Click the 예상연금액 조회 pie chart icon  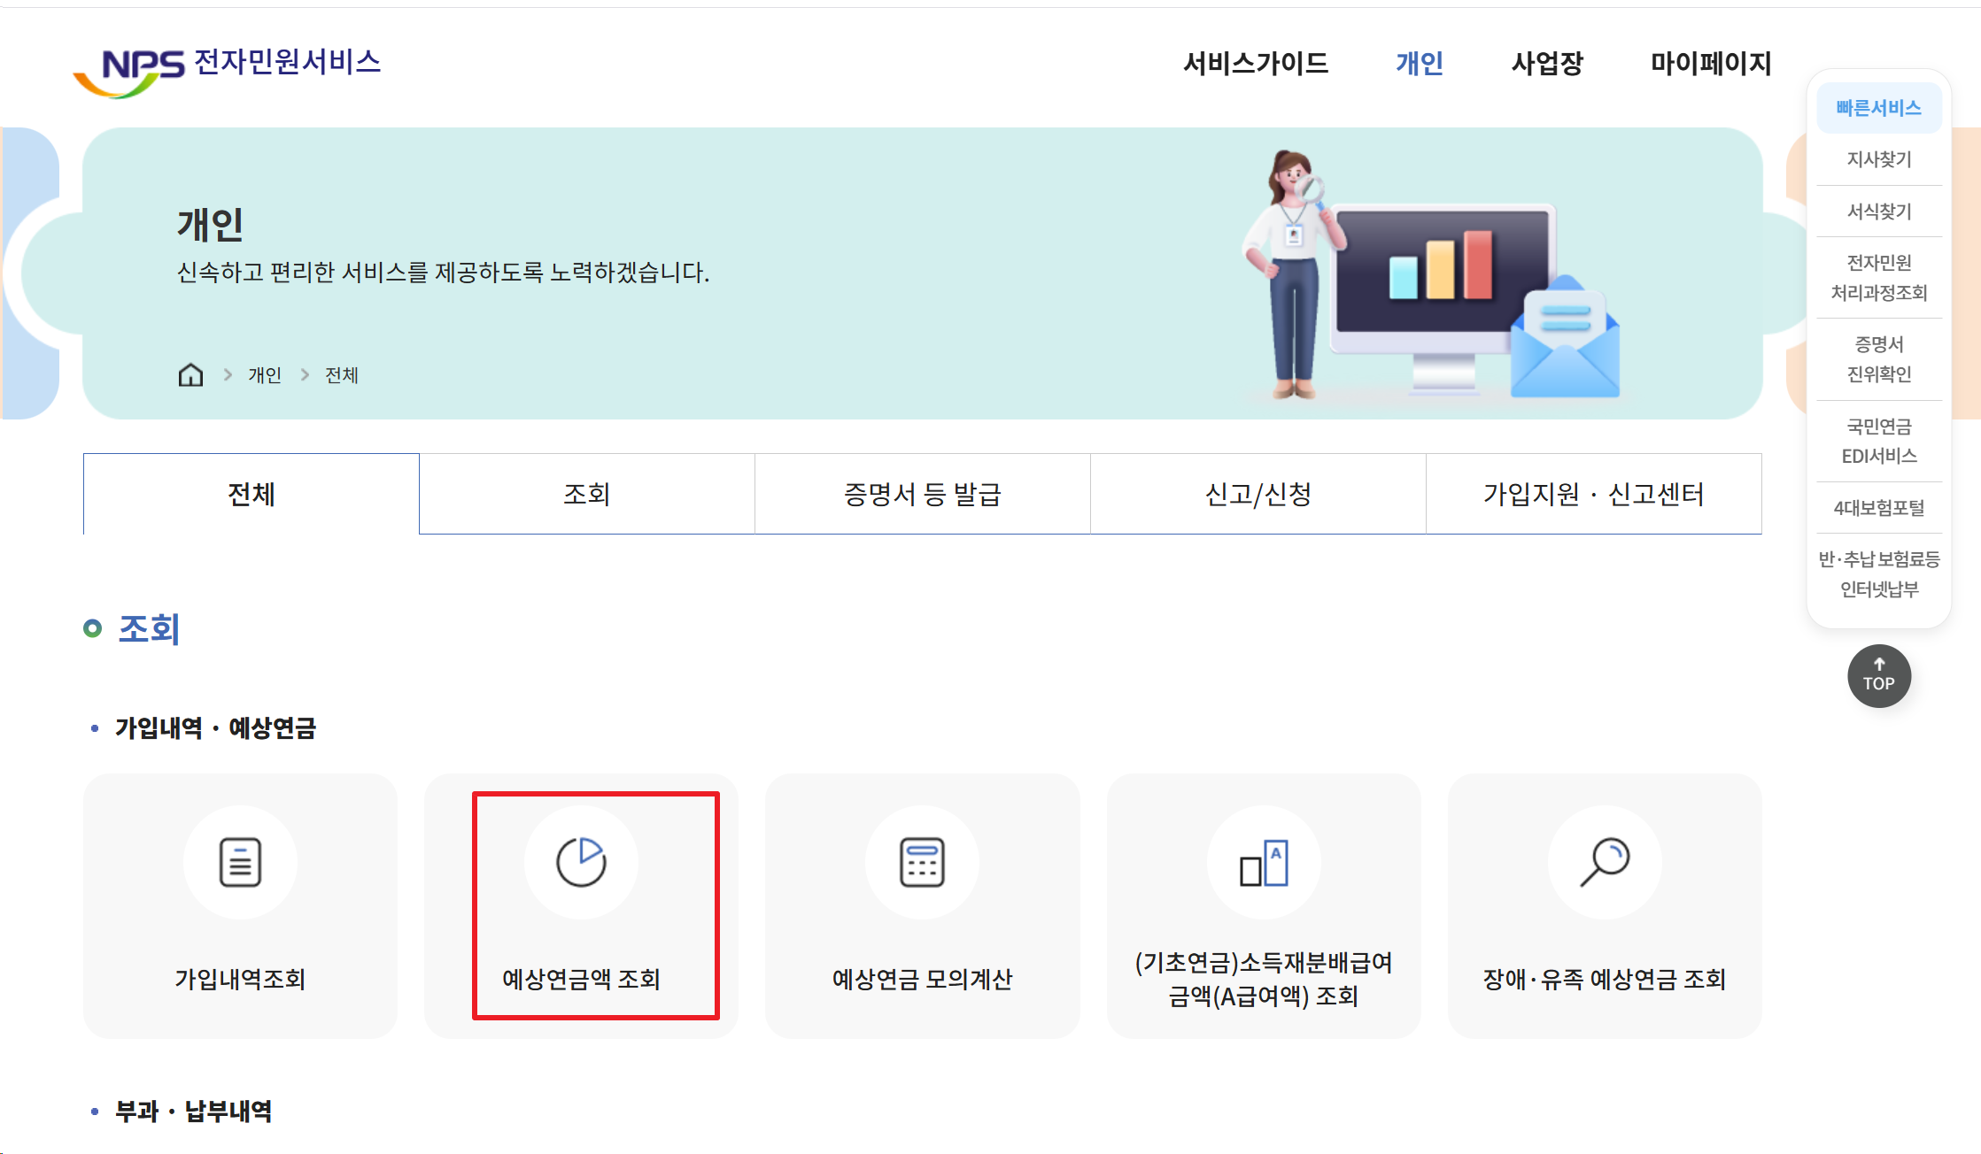581,863
